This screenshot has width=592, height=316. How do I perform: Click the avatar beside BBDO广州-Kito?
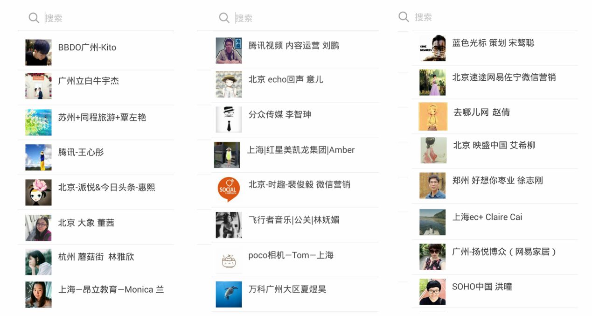pos(38,52)
